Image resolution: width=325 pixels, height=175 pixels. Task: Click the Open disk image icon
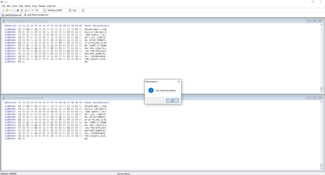point(26,10)
